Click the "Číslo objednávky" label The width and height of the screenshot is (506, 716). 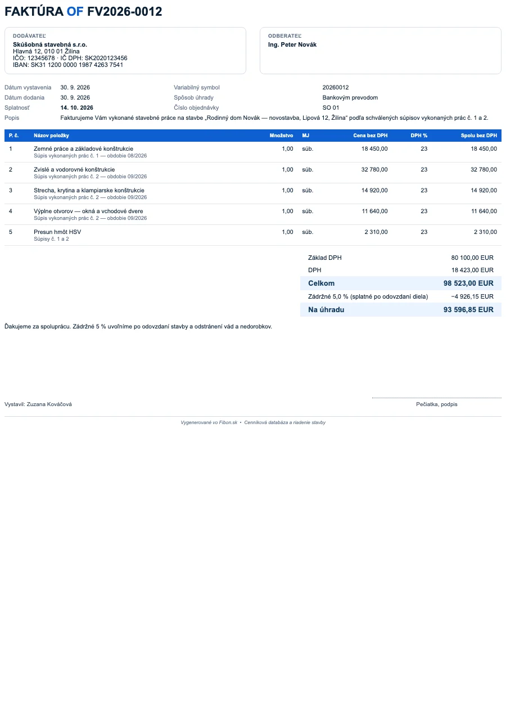pos(196,108)
